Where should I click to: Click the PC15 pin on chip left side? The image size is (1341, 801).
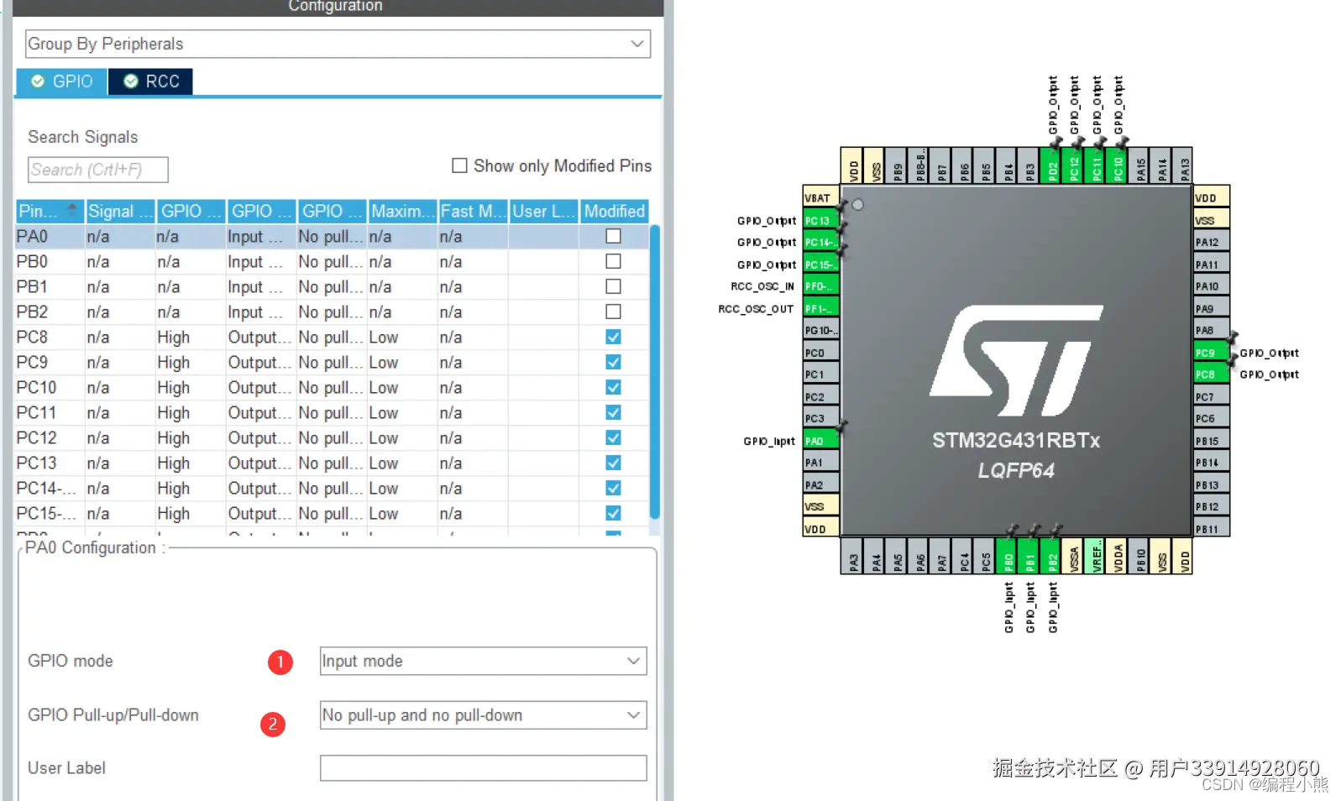coord(821,264)
